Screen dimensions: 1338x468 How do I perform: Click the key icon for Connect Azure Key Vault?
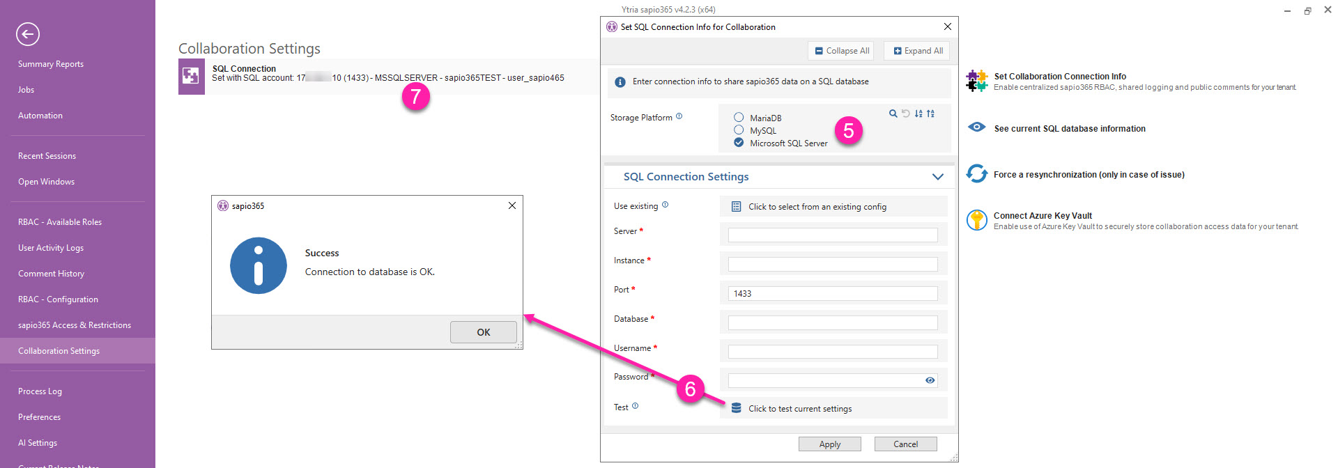977,220
